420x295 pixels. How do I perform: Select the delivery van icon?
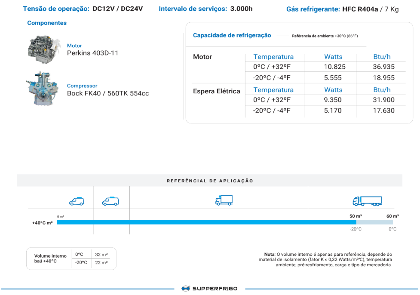111,200
